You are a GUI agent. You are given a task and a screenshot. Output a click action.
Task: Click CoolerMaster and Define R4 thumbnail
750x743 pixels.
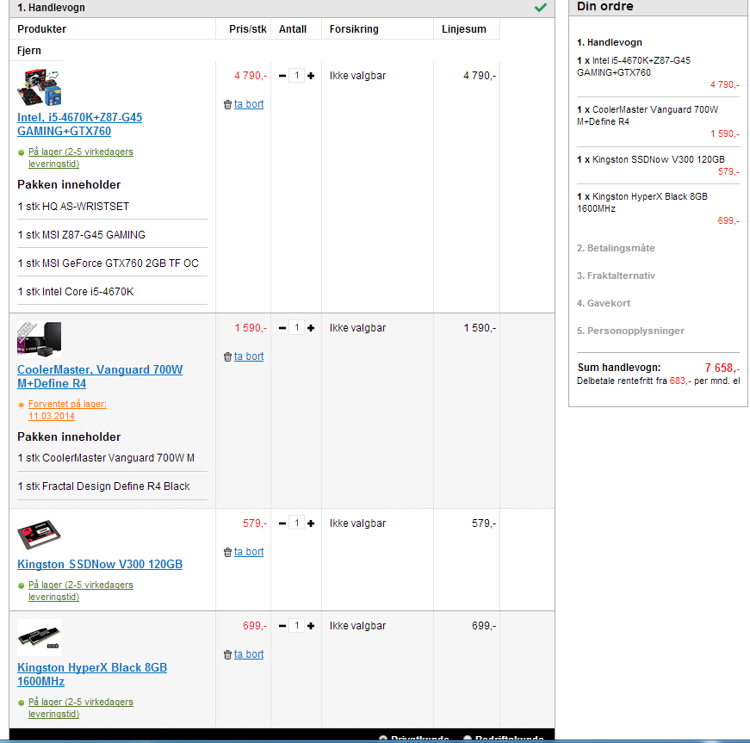click(x=40, y=339)
